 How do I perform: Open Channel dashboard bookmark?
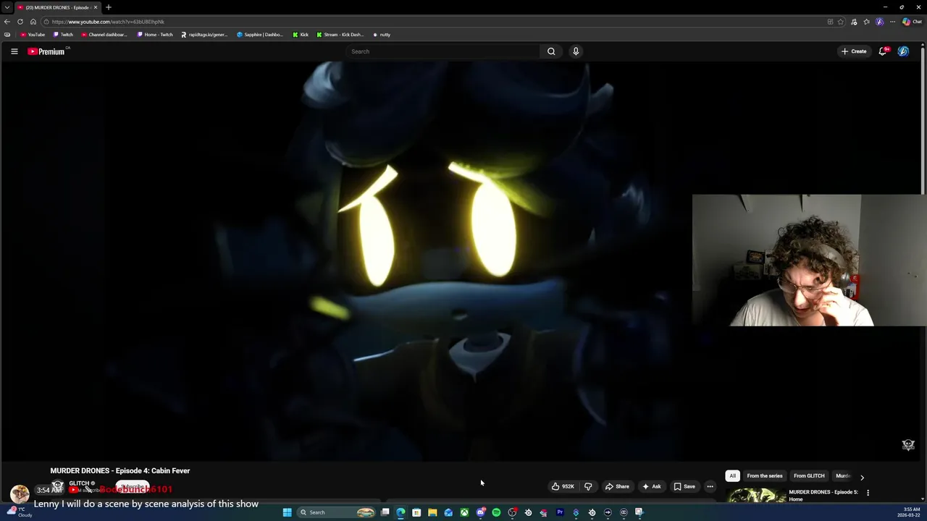[104, 35]
